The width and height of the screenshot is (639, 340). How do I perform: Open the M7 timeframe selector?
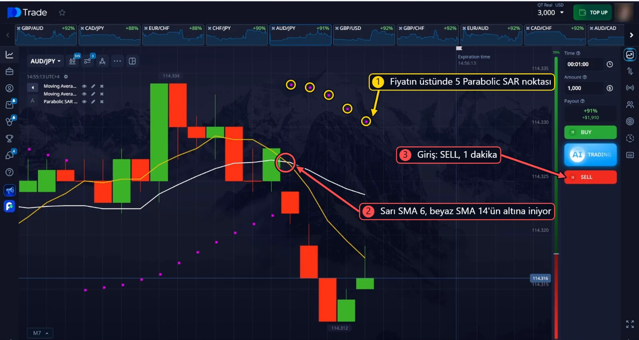(x=40, y=333)
